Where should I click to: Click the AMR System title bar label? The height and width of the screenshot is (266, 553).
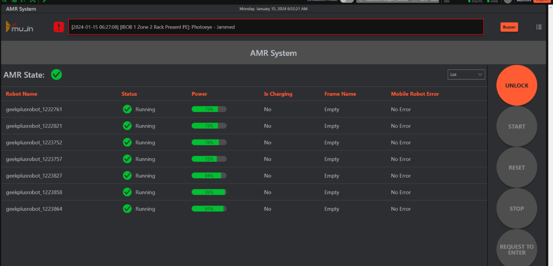pyautogui.click(x=21, y=8)
